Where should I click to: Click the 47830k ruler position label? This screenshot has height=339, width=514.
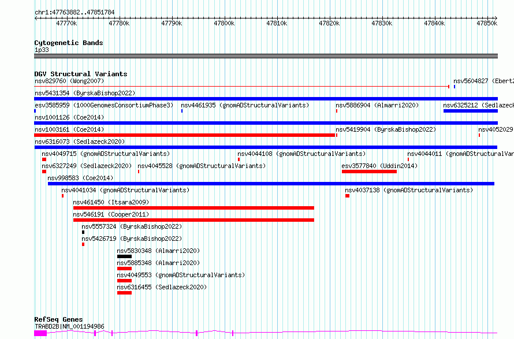pos(382,23)
